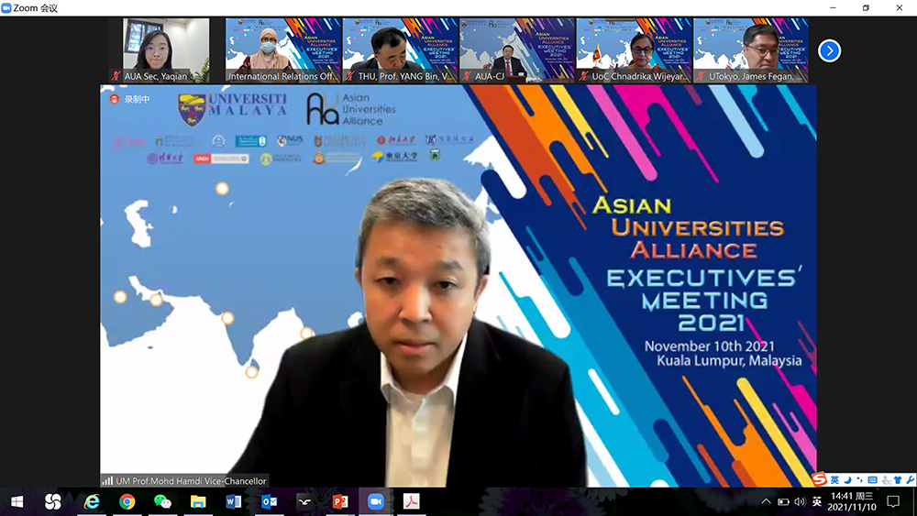Launch Internet Explorer from the taskbar
Image resolution: width=917 pixels, height=516 pixels.
click(91, 501)
